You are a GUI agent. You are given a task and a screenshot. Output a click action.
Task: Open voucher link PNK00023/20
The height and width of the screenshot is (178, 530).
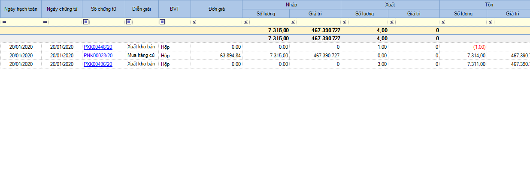point(98,56)
